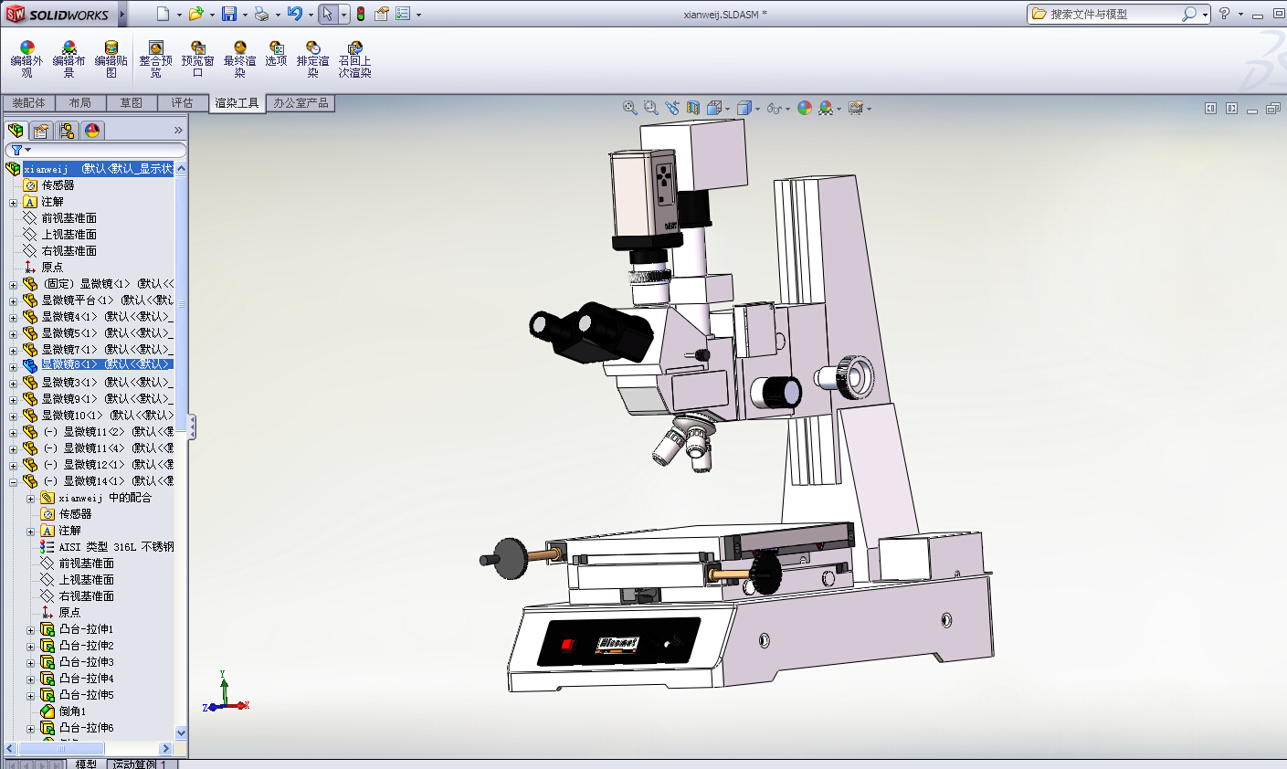Open the color-ball appearance manager tab

(x=92, y=131)
